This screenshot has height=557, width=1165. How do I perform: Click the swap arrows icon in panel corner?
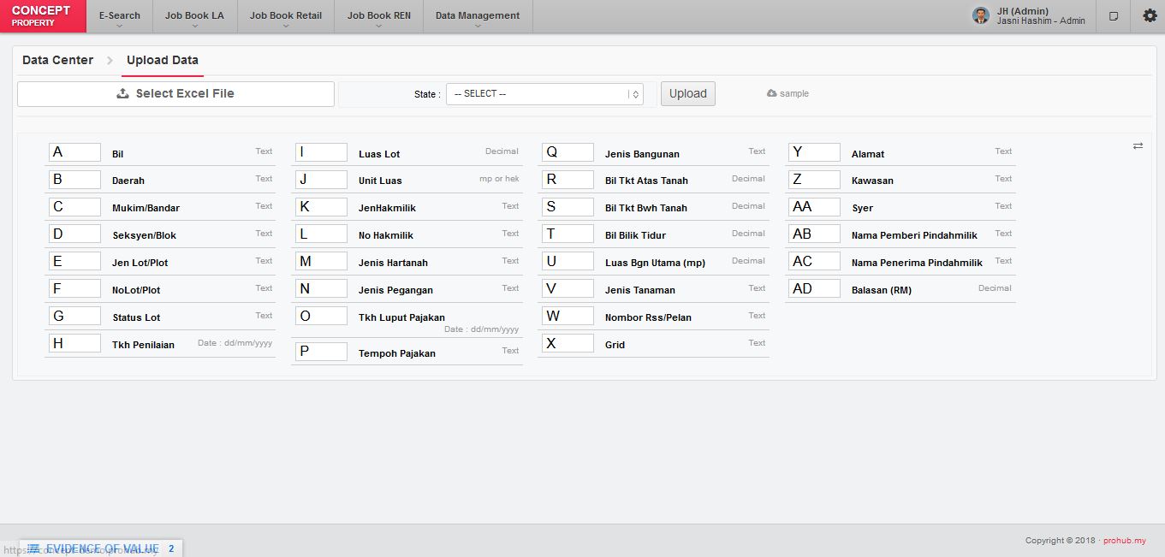pyautogui.click(x=1138, y=146)
